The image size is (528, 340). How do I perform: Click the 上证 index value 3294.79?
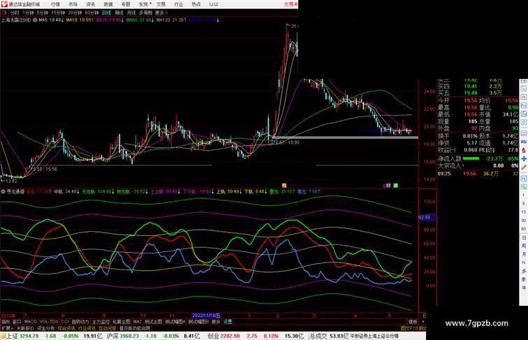point(29,336)
